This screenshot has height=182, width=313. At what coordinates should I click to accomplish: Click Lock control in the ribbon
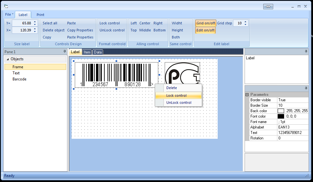point(109,23)
